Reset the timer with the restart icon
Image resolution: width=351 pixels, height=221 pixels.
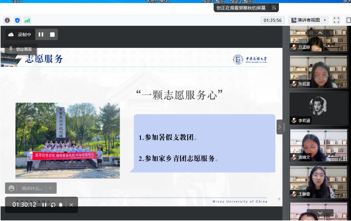[53, 205]
